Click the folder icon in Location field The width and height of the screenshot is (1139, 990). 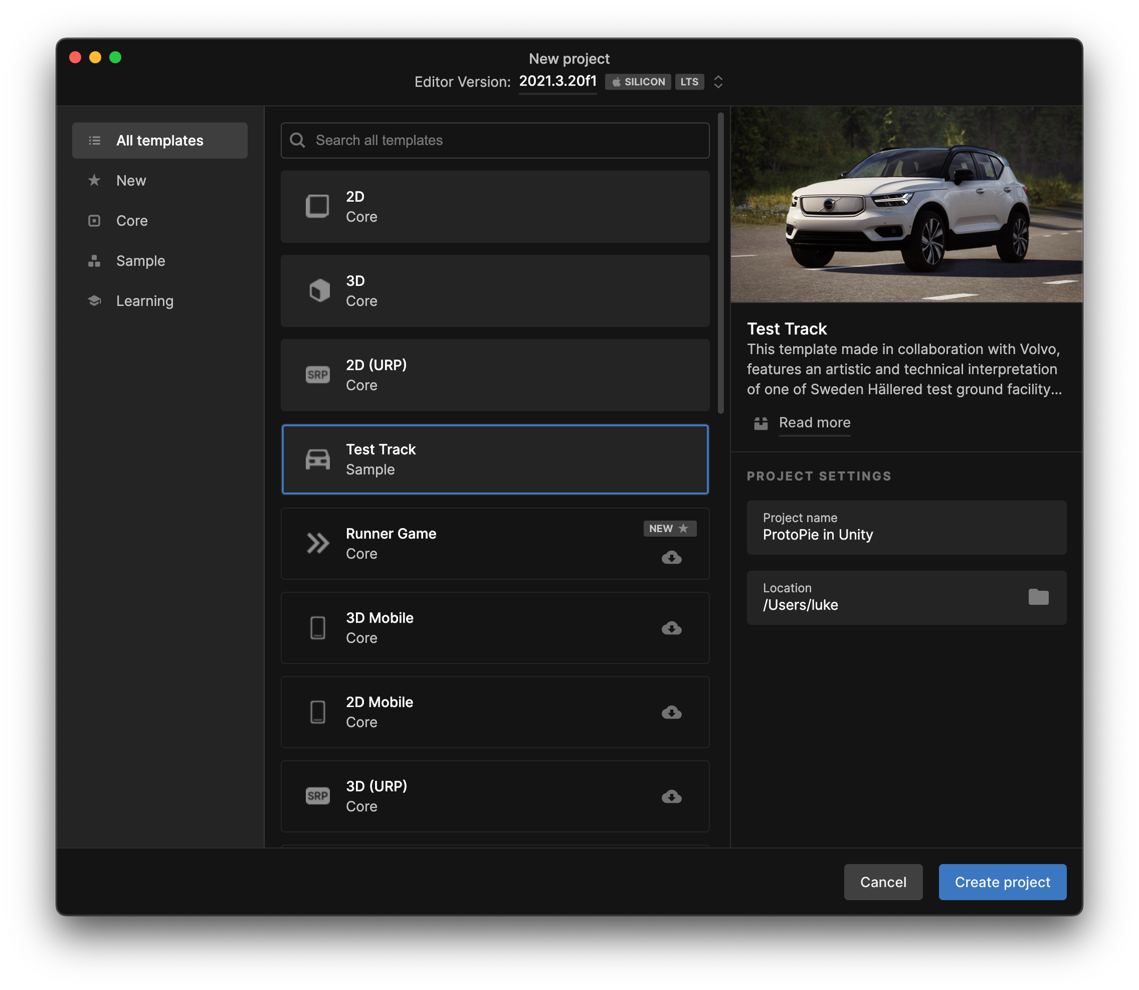pyautogui.click(x=1038, y=597)
